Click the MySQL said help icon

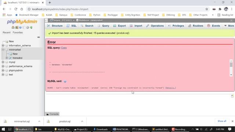[x=65, y=81]
